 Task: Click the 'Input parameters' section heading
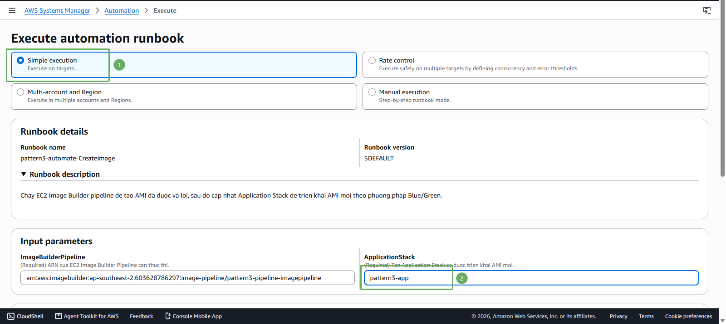click(x=56, y=242)
